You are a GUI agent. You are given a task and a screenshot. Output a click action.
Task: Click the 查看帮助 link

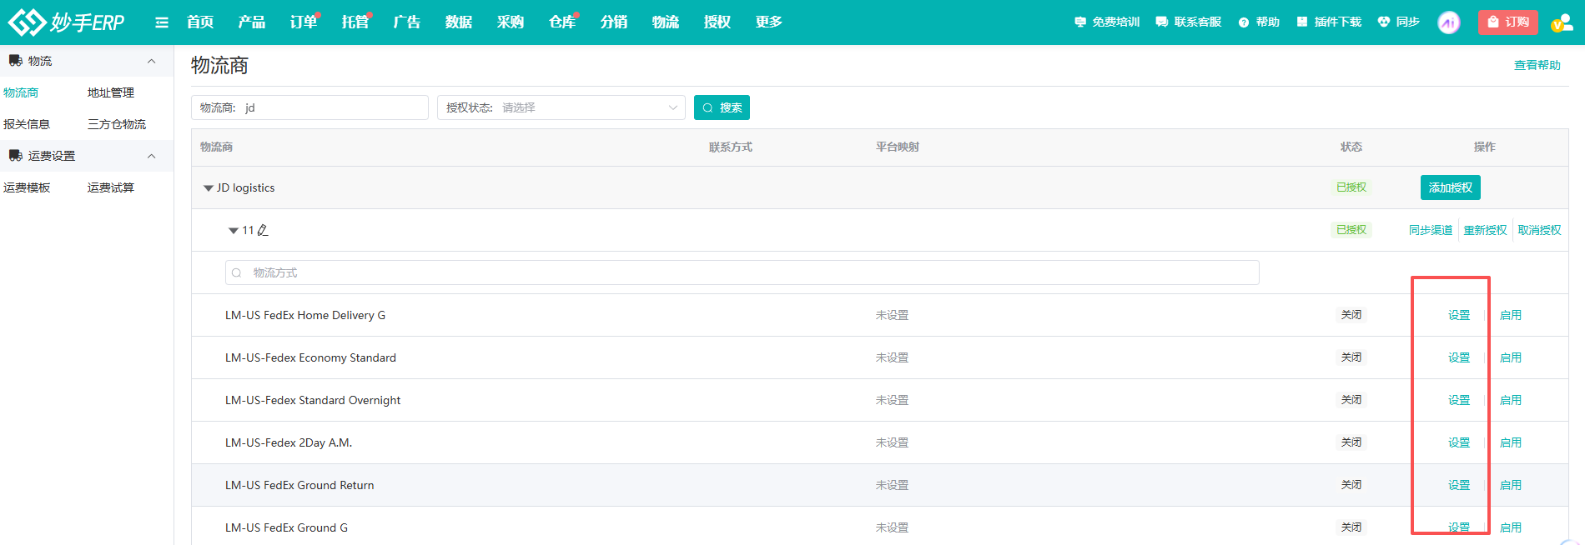point(1537,65)
